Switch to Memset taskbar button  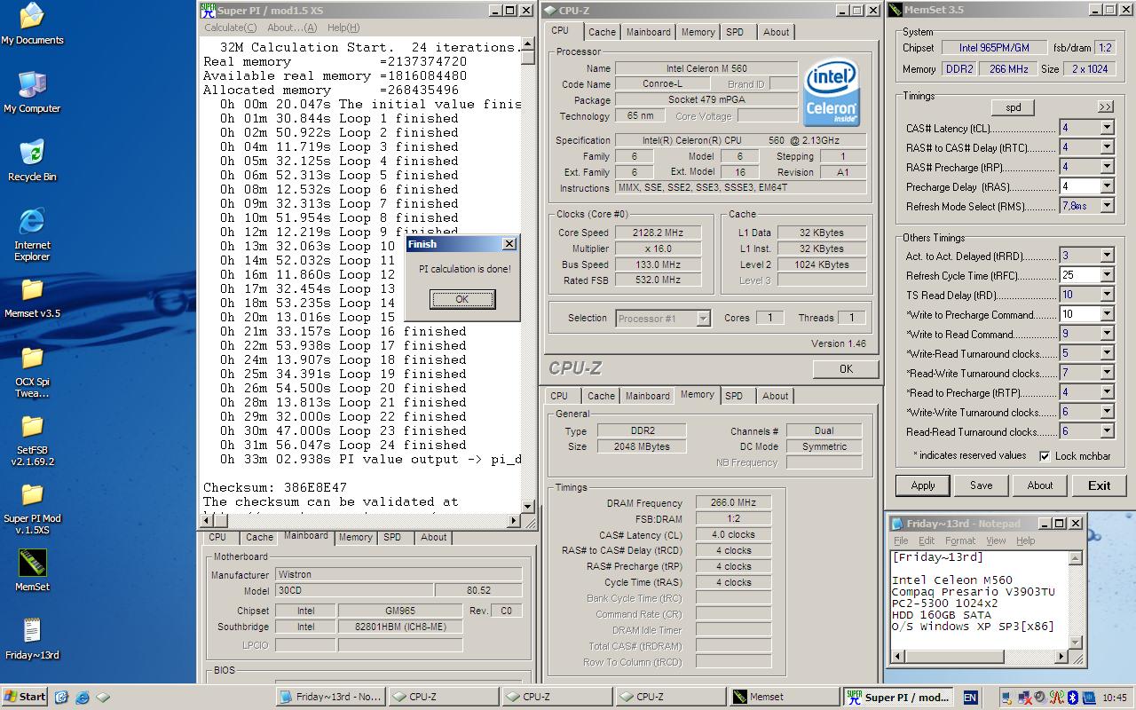pos(784,697)
